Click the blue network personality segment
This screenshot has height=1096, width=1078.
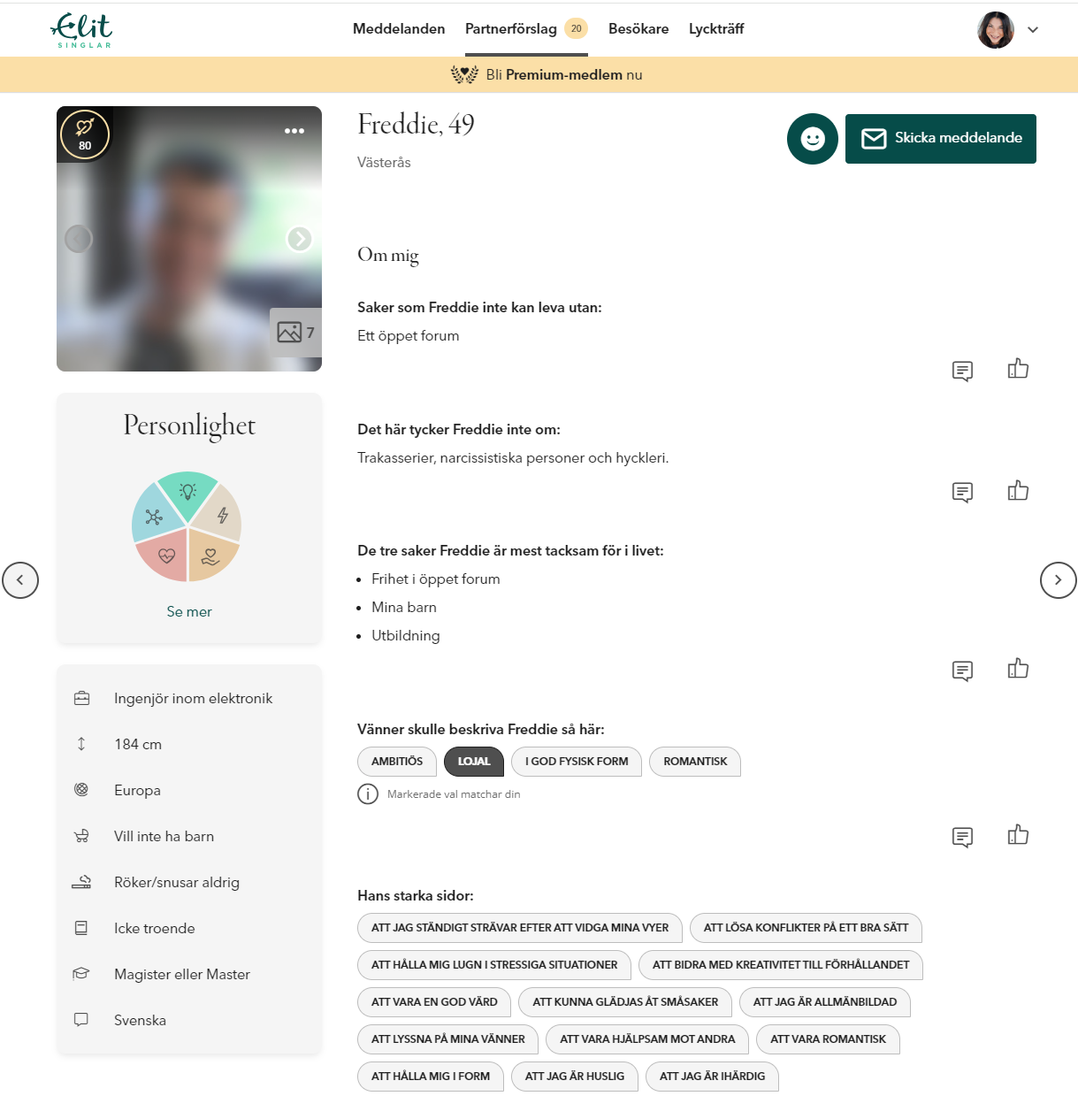pos(156,517)
